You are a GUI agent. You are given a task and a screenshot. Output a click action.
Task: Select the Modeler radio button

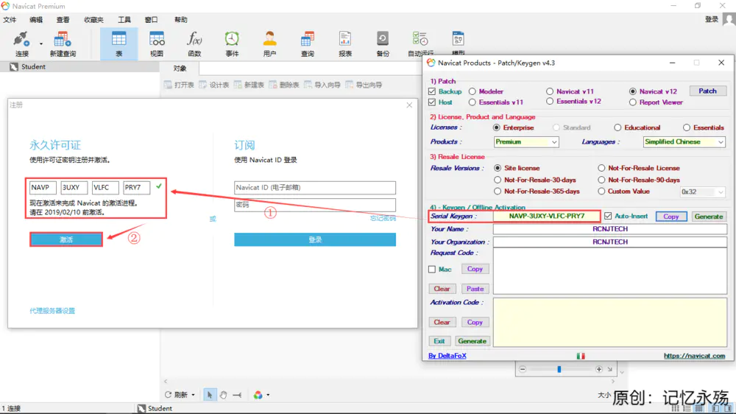tap(473, 91)
